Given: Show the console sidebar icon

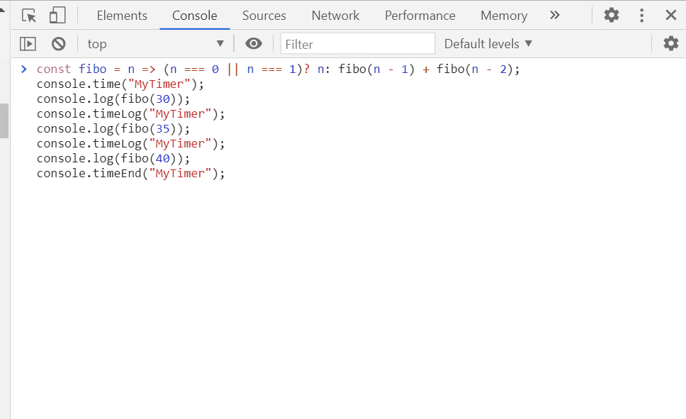Looking at the screenshot, I should 27,43.
